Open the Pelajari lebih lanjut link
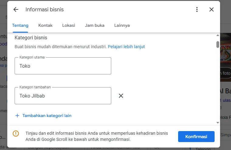 click(126, 47)
